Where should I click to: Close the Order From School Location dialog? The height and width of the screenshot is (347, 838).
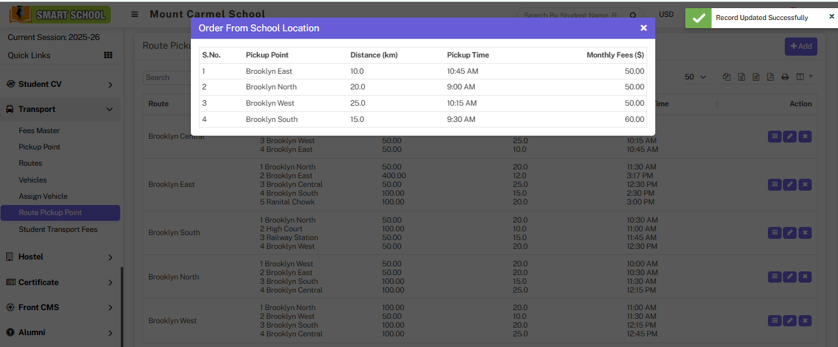pyautogui.click(x=643, y=28)
